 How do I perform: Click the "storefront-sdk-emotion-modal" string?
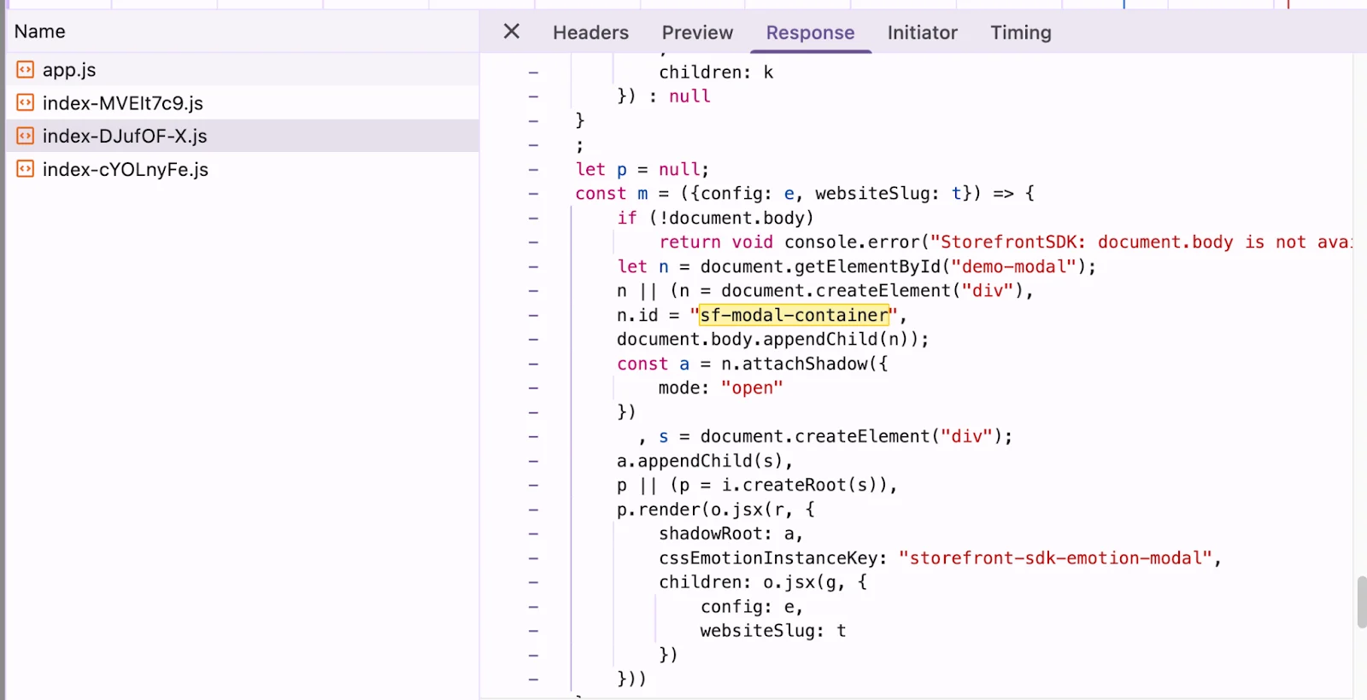[x=1055, y=558]
